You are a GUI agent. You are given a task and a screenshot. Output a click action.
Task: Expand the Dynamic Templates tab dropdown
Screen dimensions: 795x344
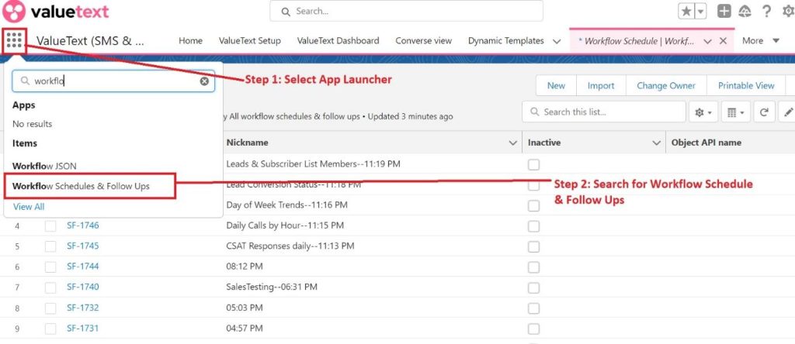click(557, 41)
